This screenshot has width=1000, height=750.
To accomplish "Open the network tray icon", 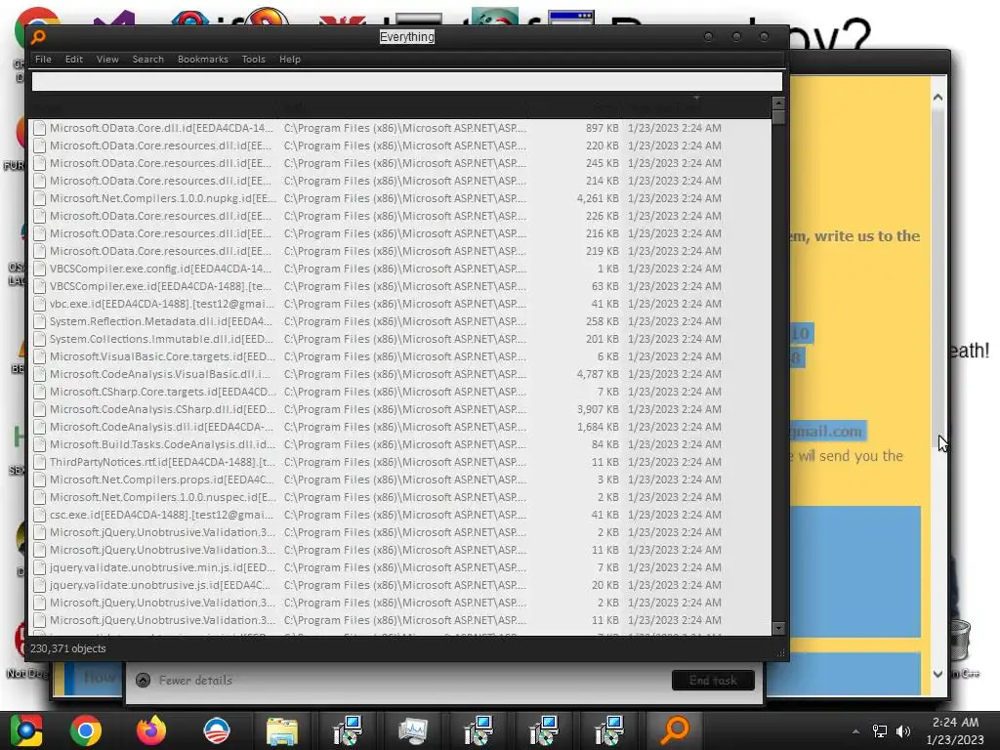I will 880,731.
